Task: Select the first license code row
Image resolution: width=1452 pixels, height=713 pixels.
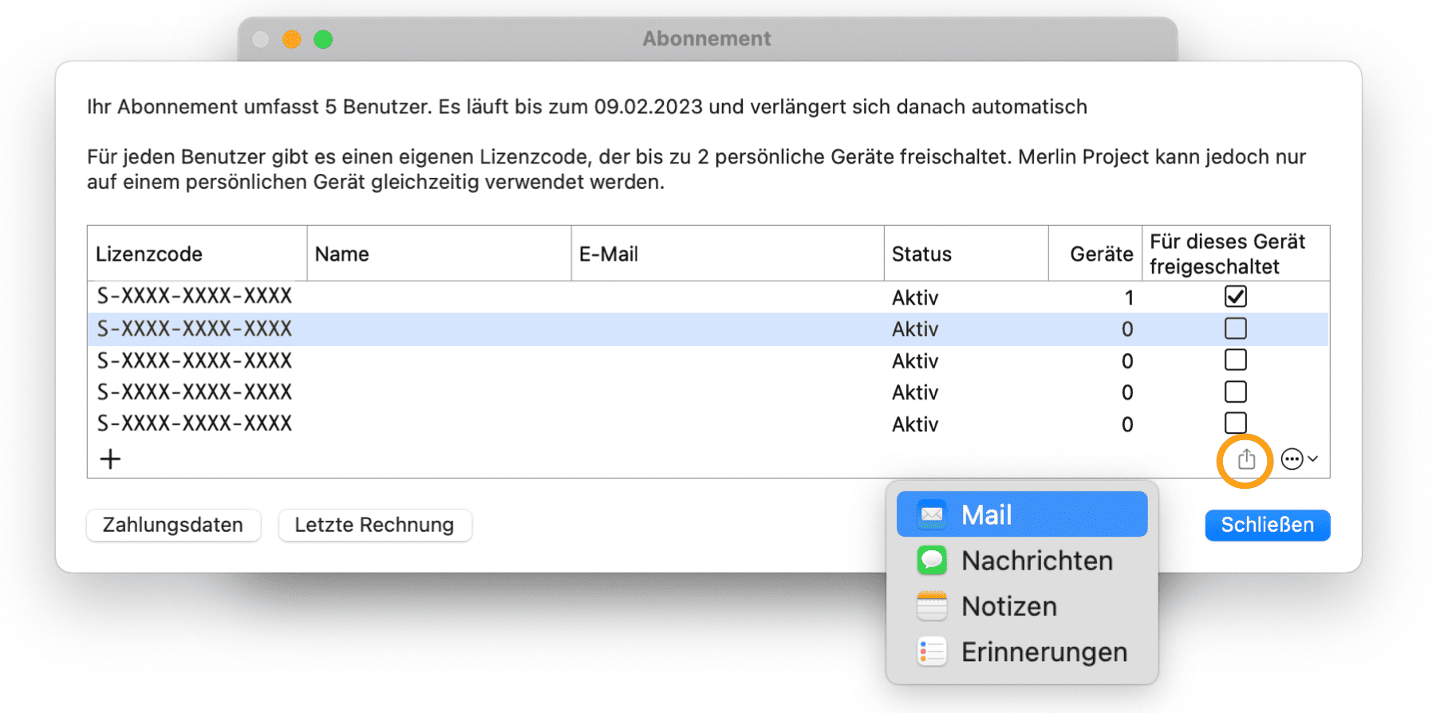Action: pos(195,297)
